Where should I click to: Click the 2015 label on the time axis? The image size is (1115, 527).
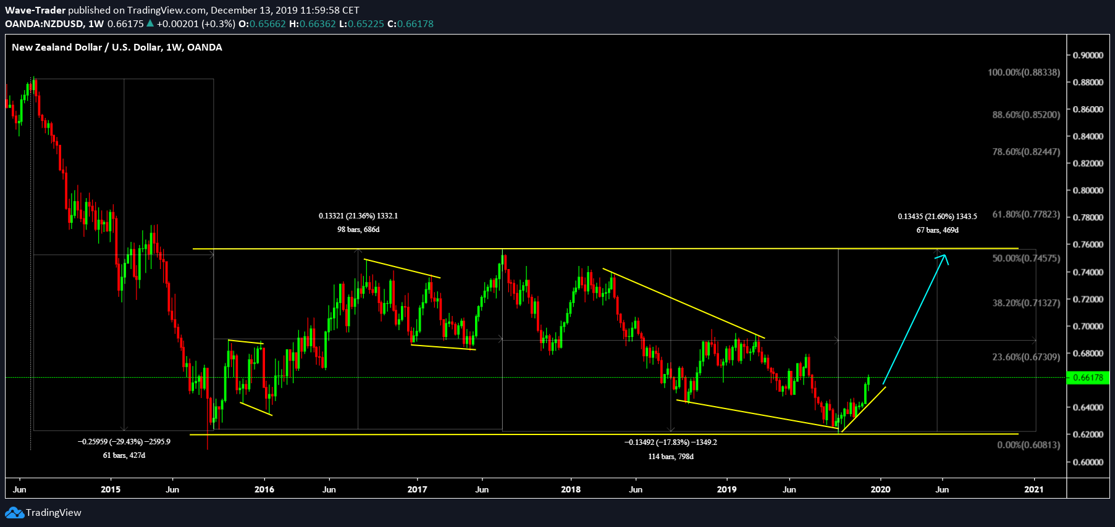[111, 489]
